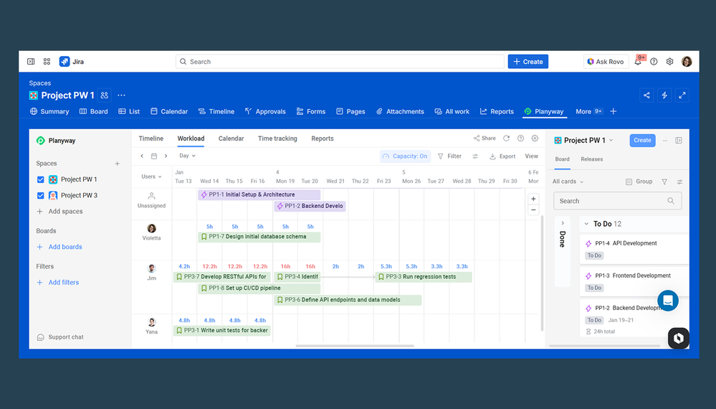Toggle the Capacity: On switch

click(x=406, y=156)
